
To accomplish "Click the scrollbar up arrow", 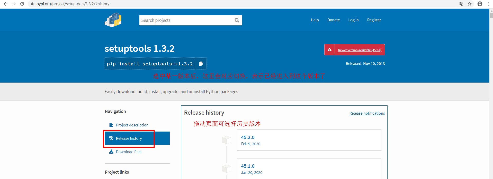I will click(491, 11).
